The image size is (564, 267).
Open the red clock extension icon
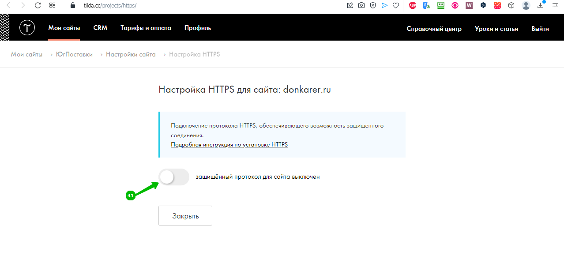point(497,5)
